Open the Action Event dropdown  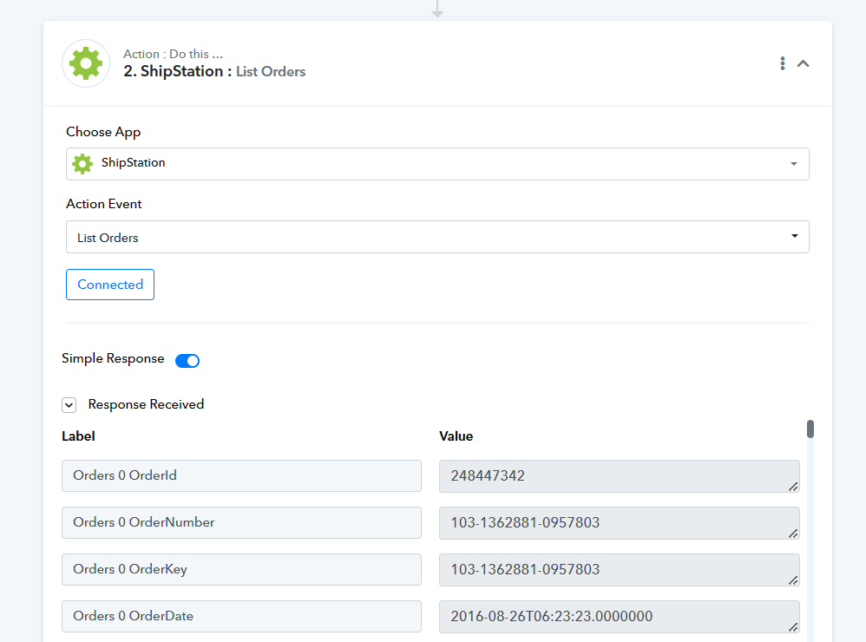click(793, 237)
